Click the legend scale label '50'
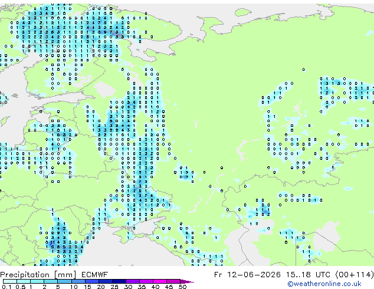Image resolution: width=374 pixels, height=289 pixels. pyautogui.click(x=182, y=287)
